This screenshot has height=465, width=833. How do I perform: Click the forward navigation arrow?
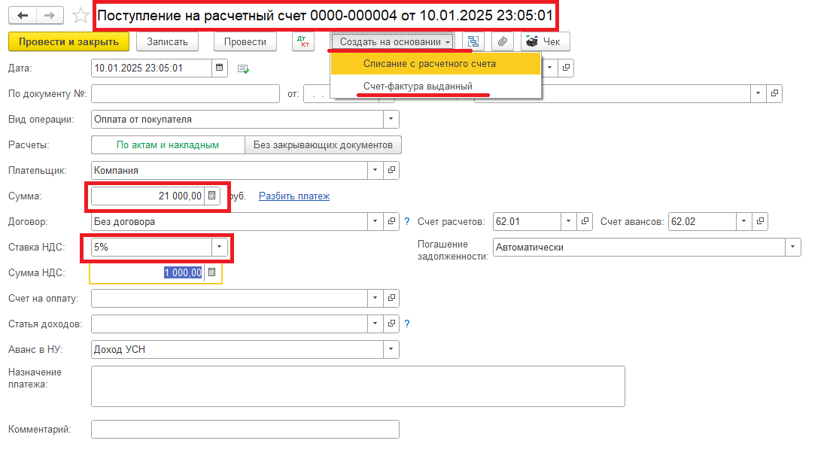pyautogui.click(x=49, y=16)
